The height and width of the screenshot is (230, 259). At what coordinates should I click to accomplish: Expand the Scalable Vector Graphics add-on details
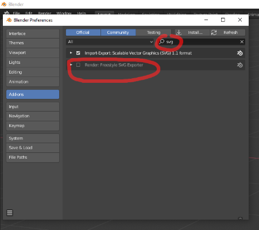coord(71,53)
